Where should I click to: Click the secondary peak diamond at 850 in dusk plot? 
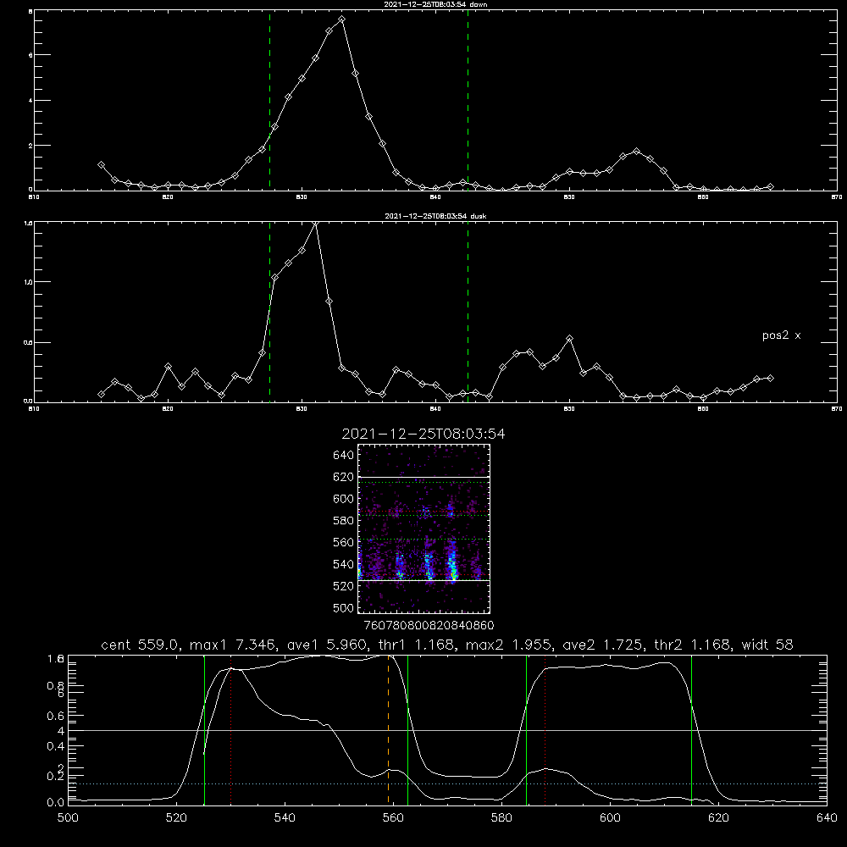[569, 339]
